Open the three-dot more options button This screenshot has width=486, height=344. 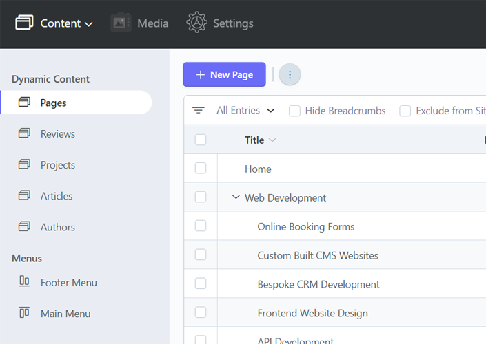pos(290,74)
